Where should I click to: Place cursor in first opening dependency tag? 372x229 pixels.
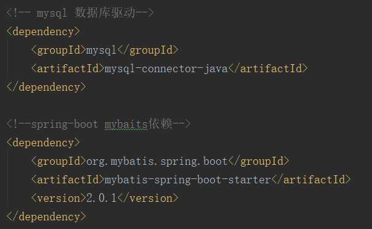click(43, 31)
